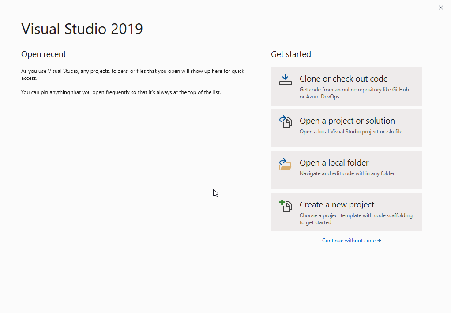Click the Create a new project plus icon
This screenshot has height=313, width=451.
coord(286,206)
